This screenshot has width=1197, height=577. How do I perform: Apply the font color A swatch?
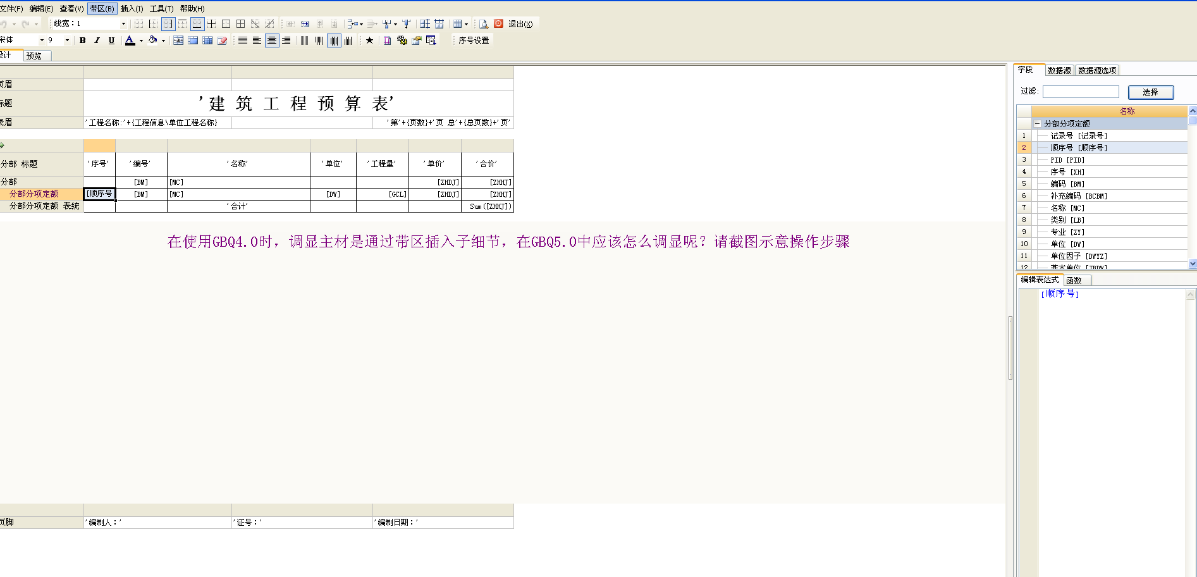[130, 40]
